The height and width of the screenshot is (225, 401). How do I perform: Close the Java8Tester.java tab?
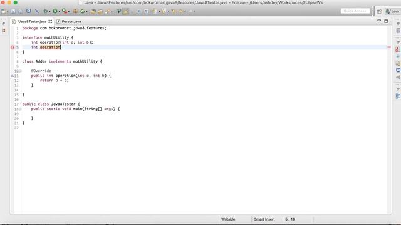50,21
